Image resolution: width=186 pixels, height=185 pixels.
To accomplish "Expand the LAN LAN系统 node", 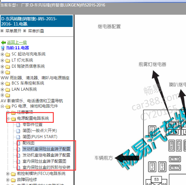I will (2, 89).
